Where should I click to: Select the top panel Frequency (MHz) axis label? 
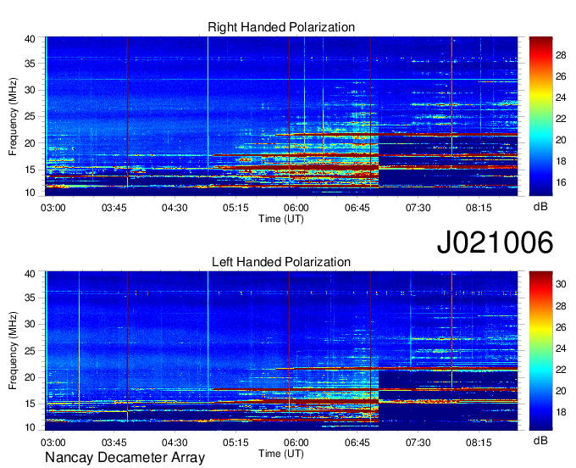pyautogui.click(x=13, y=116)
